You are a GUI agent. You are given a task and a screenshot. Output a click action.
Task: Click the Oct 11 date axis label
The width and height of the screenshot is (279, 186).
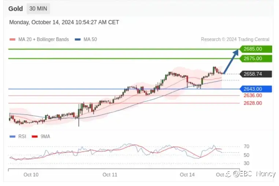tap(110, 175)
